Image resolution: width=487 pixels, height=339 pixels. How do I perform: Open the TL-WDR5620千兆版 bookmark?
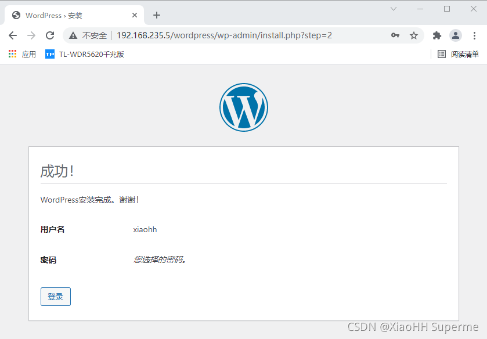[x=85, y=54]
